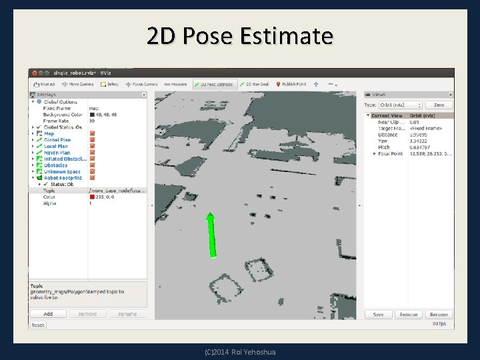Screen dimensions: 480x360
Task: Click the Map display icon
Action: [39, 133]
